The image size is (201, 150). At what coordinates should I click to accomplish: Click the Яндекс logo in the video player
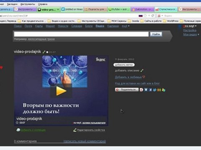(100, 60)
